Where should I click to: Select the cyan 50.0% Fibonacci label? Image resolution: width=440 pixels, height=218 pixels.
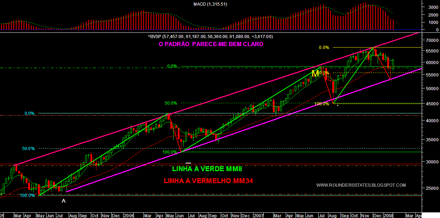pyautogui.click(x=29, y=149)
